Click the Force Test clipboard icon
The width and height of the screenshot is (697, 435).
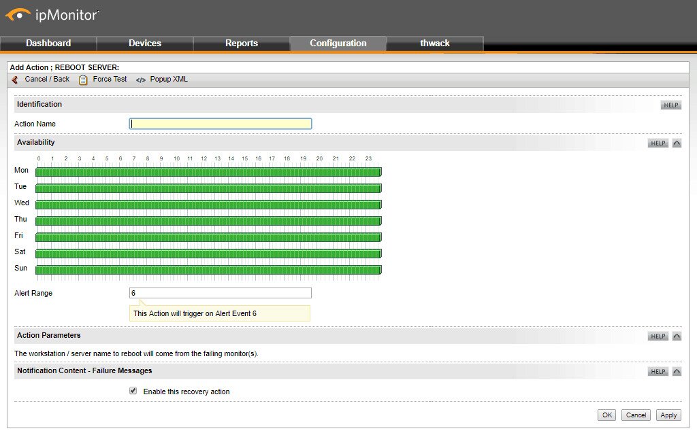point(84,79)
